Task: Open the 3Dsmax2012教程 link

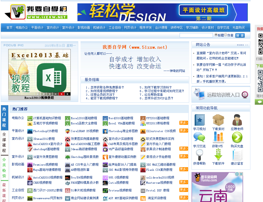Action: (44, 139)
